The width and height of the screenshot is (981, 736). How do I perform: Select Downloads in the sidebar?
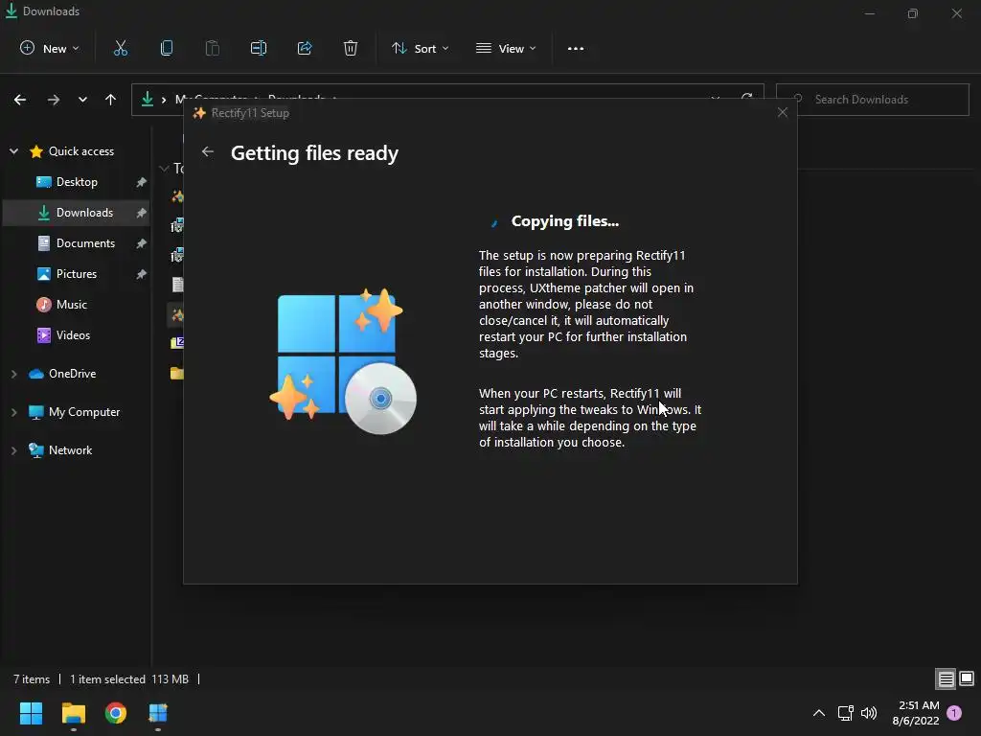[x=76, y=212]
